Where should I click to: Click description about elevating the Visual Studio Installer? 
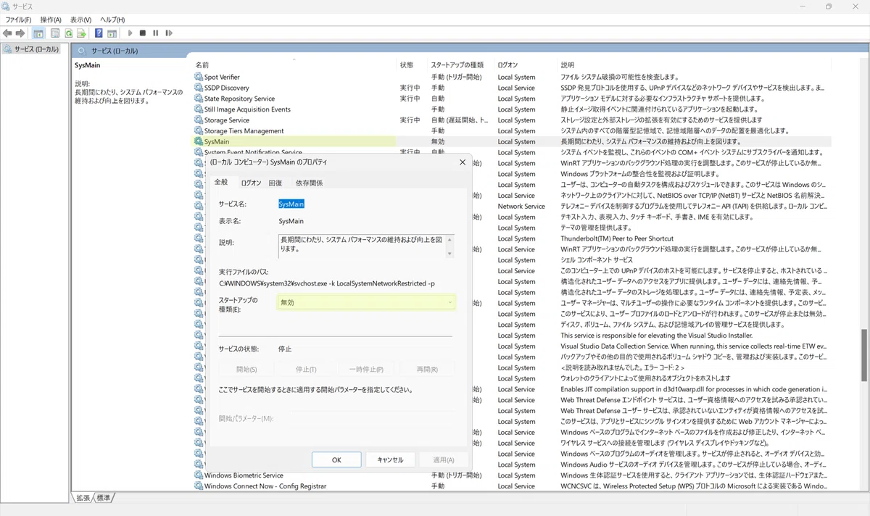pos(656,336)
